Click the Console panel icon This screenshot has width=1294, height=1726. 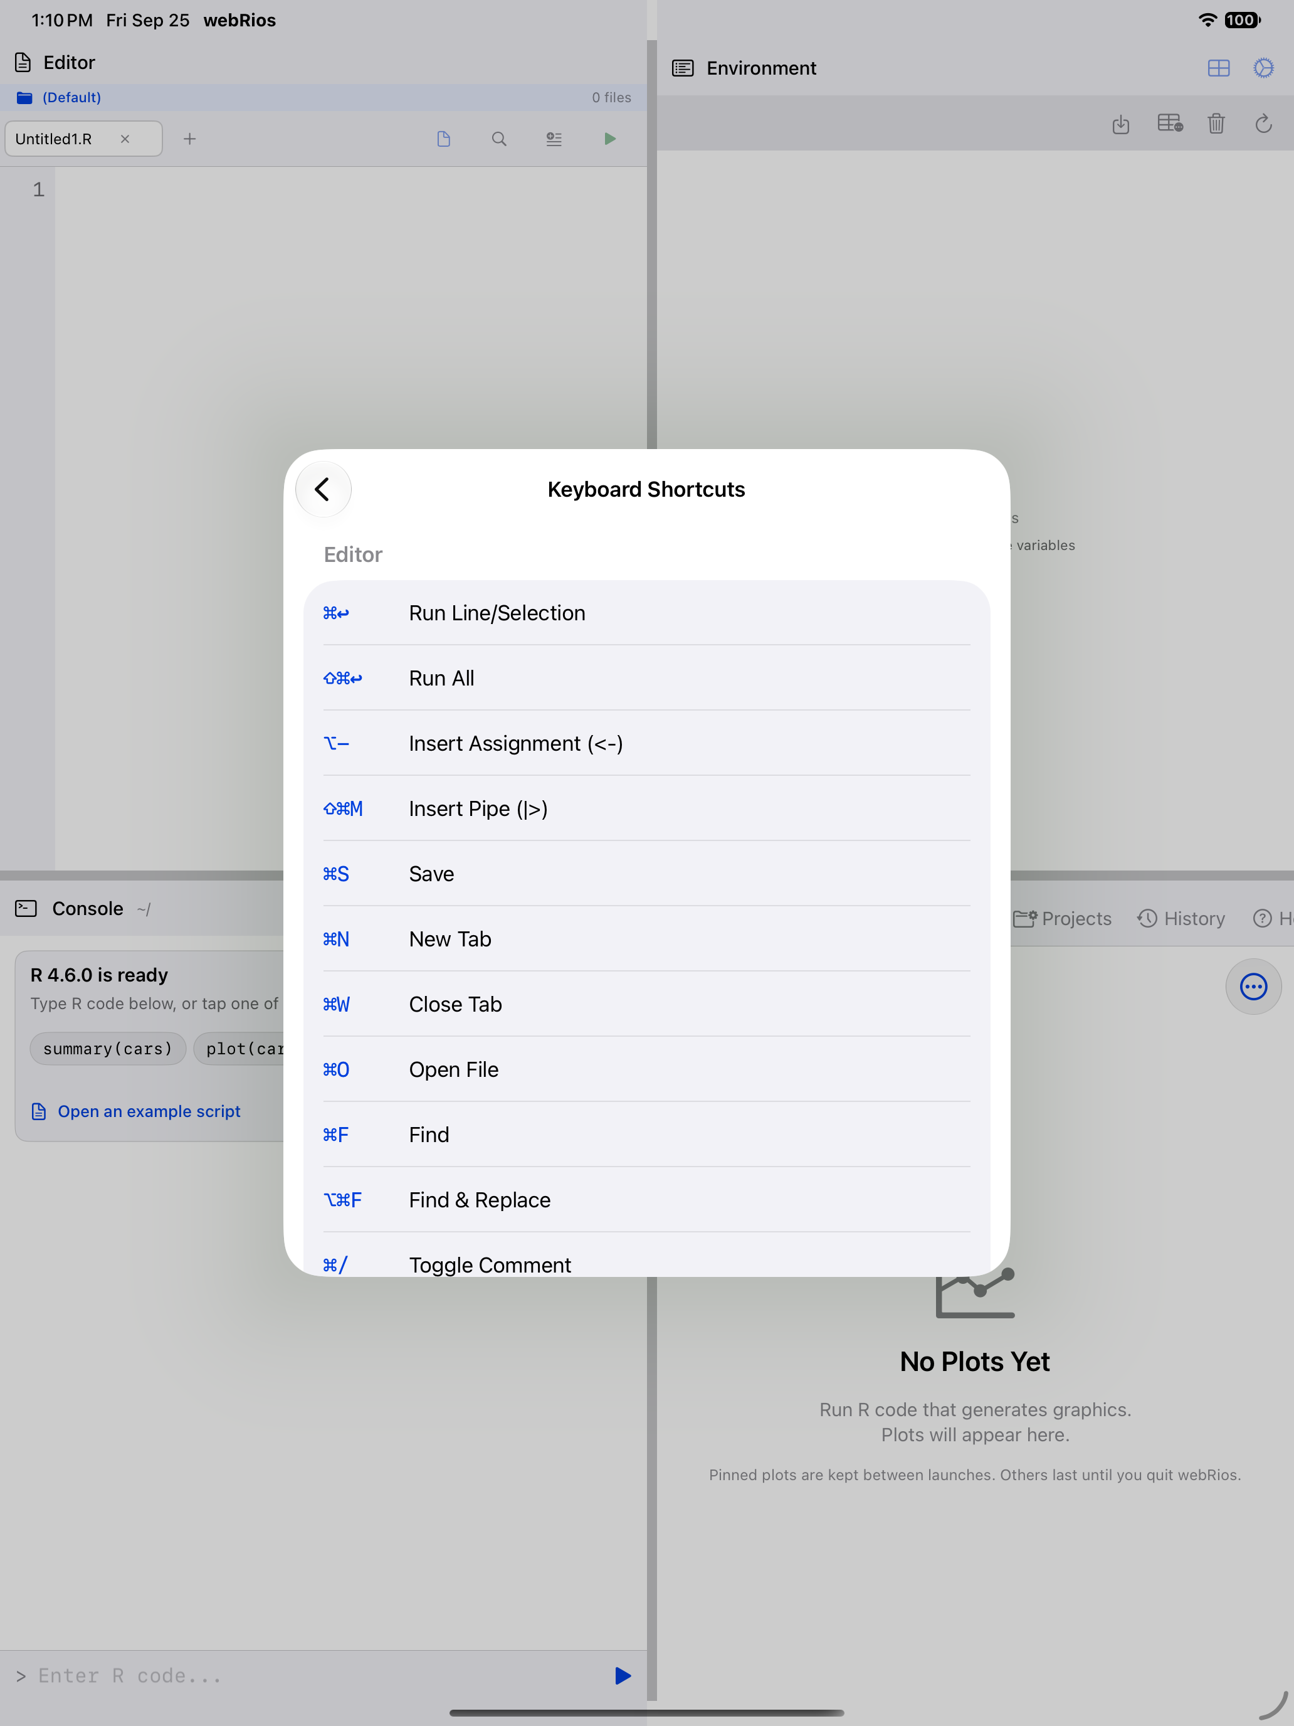[x=26, y=908]
